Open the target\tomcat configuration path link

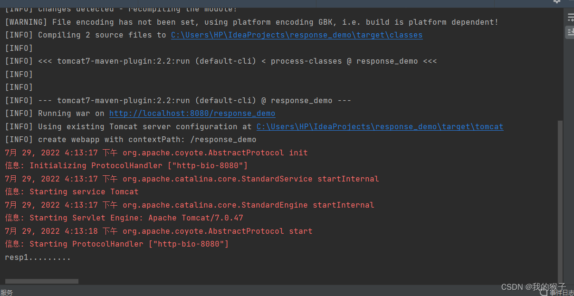pyautogui.click(x=380, y=126)
